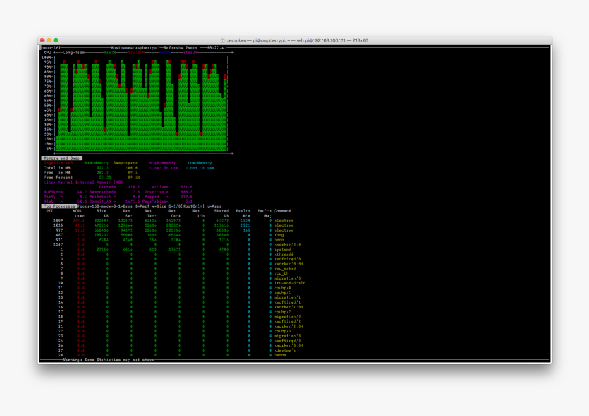Click the RAM total value '927.3'
Screen dimensions: 589x416
click(x=102, y=168)
